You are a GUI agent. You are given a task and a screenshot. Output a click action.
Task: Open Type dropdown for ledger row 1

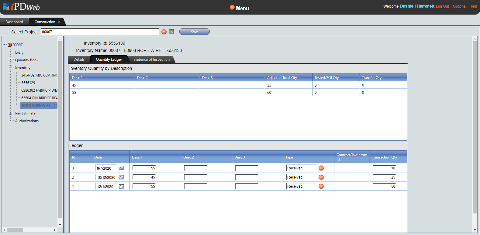(x=321, y=186)
